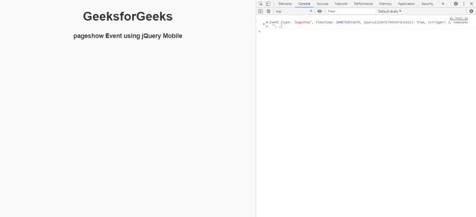Switch to the Elements tab

click(x=285, y=4)
